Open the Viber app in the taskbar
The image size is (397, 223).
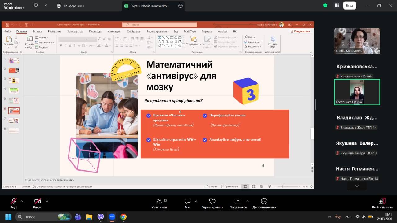tap(100, 217)
